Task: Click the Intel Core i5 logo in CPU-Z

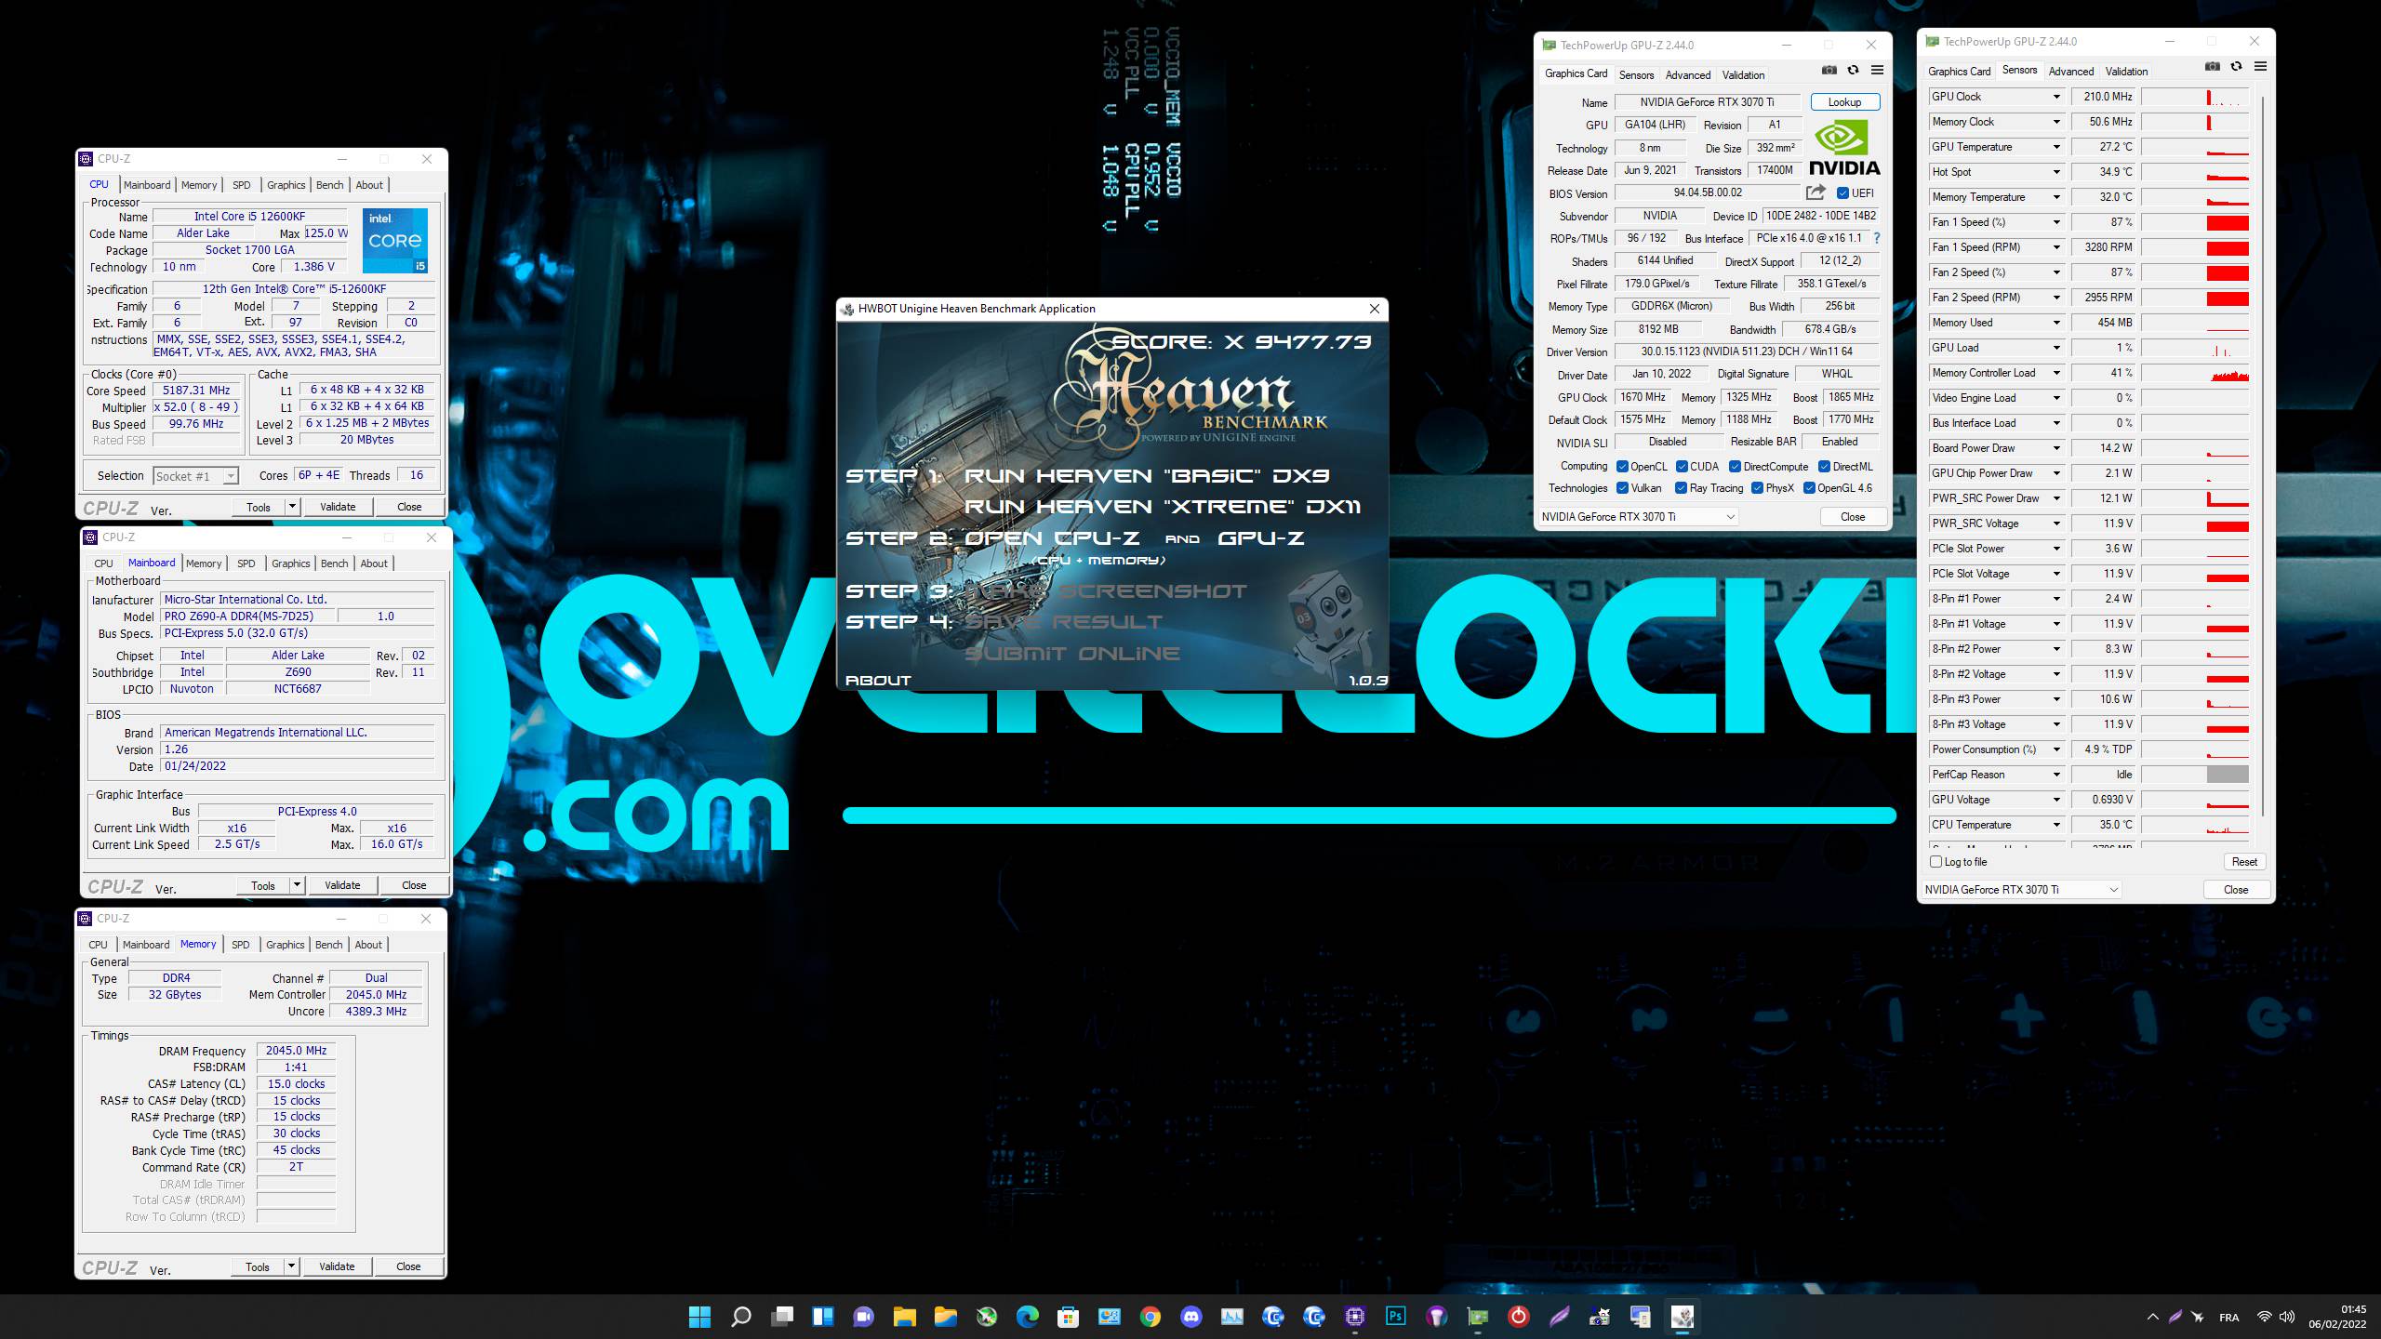Action: point(395,241)
